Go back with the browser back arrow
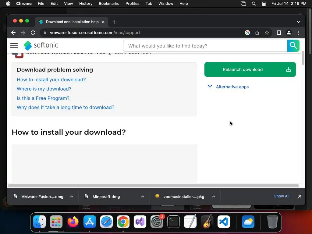 [x=13, y=33]
